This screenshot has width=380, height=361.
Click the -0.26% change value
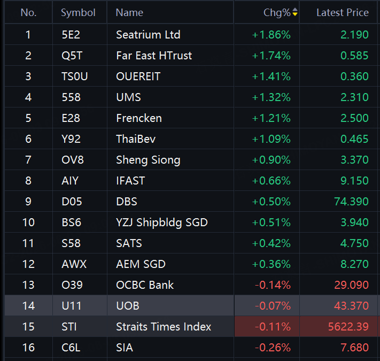273,348
